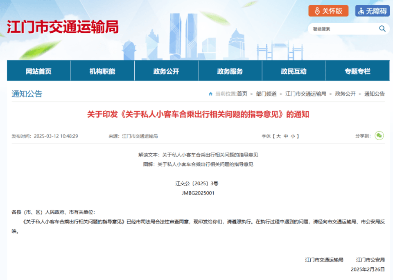Click the 江门市交通运输局 site logo title
This screenshot has height=280, width=393.
63,27
